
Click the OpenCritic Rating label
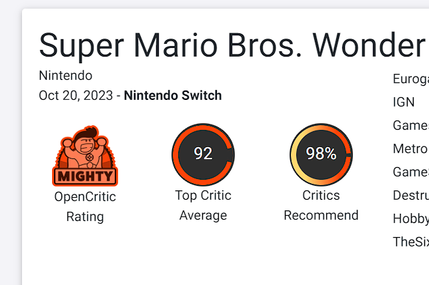(x=85, y=206)
